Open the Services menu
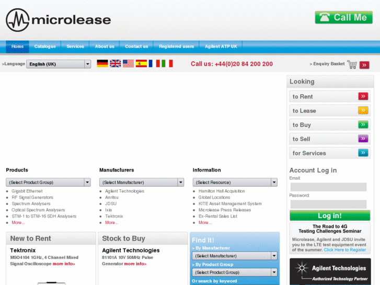This screenshot has height=285, width=380. pos(75,47)
